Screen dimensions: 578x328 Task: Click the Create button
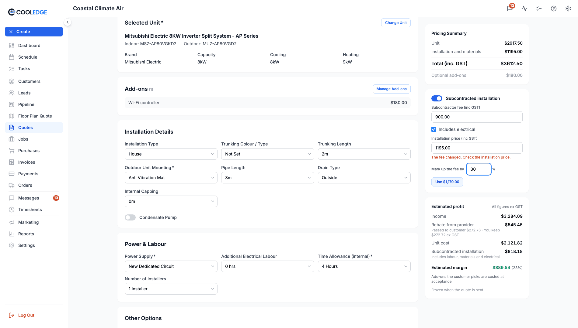pos(34,32)
